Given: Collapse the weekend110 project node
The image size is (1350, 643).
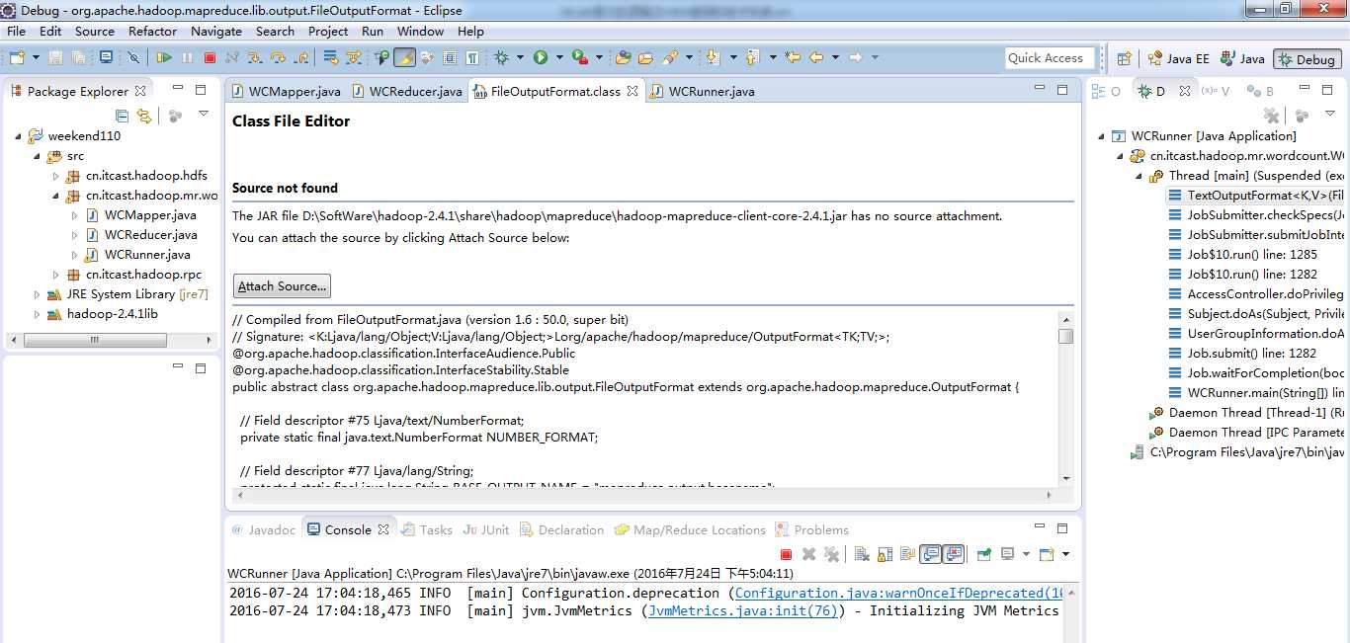Looking at the screenshot, I should click(19, 136).
